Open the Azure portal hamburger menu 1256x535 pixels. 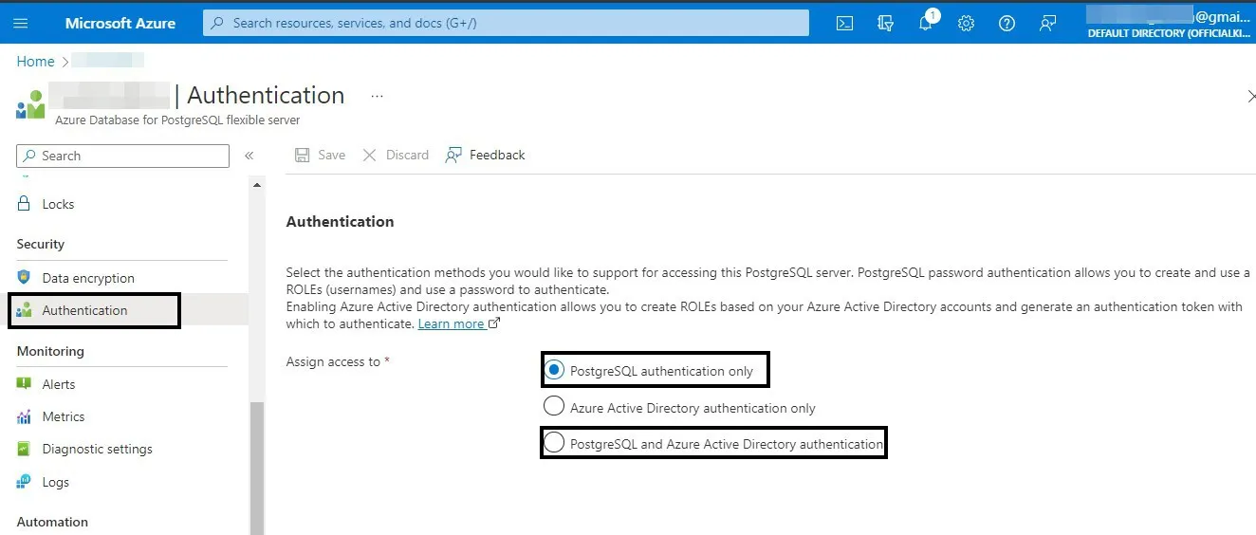tap(21, 24)
